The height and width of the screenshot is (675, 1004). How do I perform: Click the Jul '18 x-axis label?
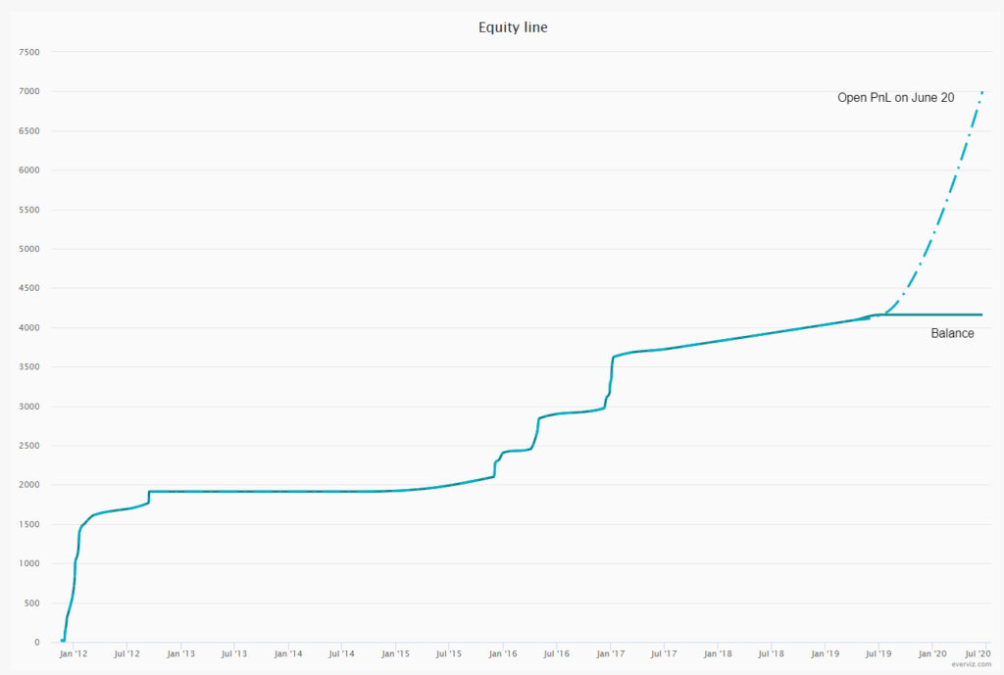click(x=771, y=653)
